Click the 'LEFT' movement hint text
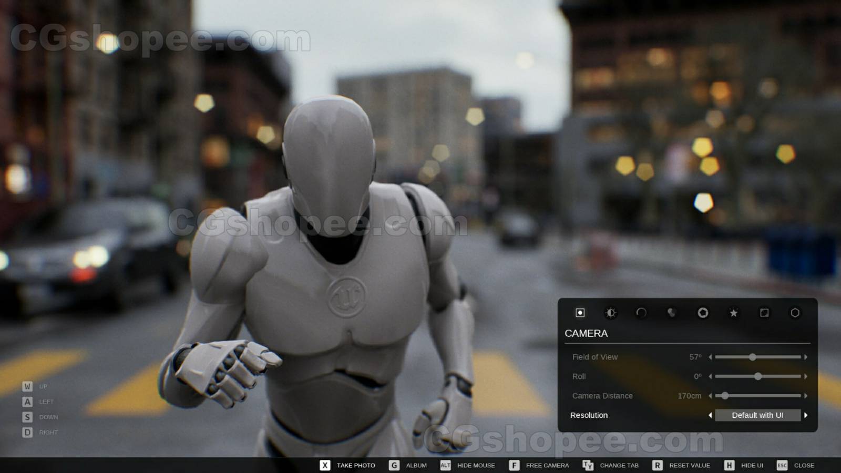 [46, 402]
